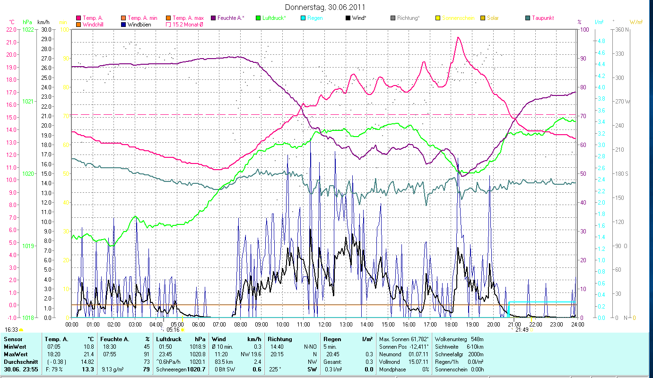Click the 15.2 Monat-Ø legend swatch

pyautogui.click(x=168, y=24)
